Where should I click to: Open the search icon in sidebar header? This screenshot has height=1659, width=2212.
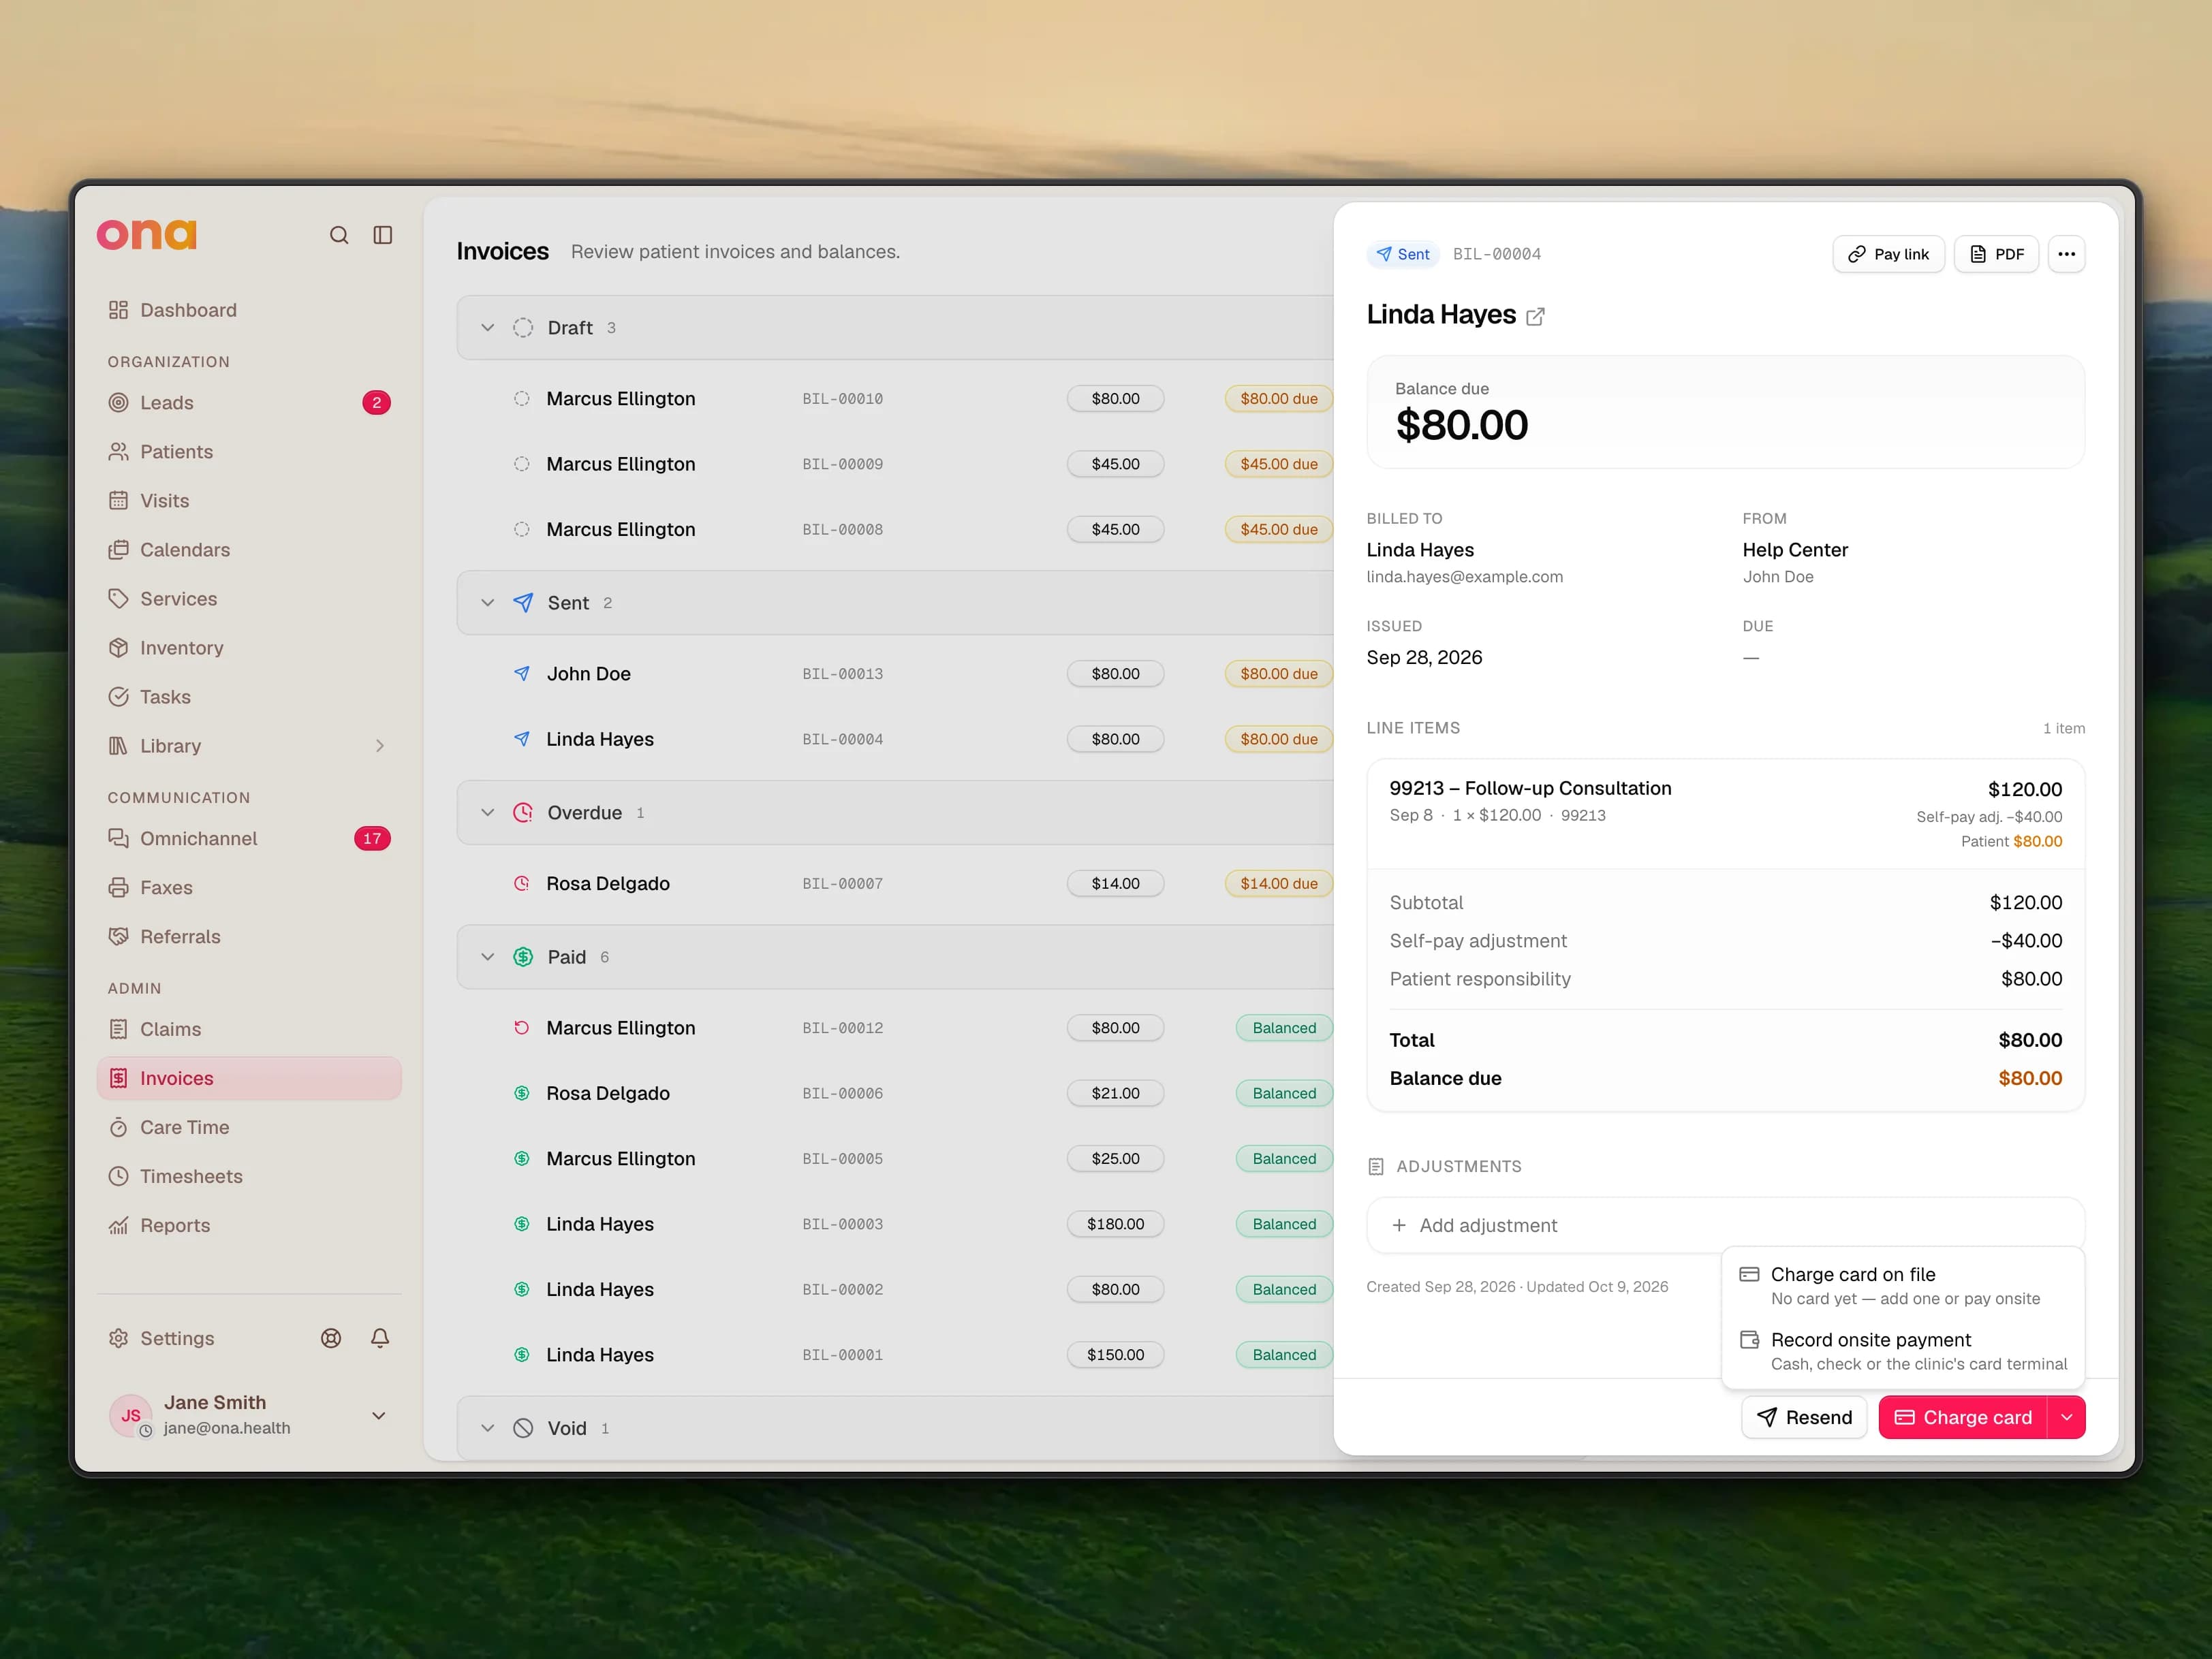click(x=339, y=235)
